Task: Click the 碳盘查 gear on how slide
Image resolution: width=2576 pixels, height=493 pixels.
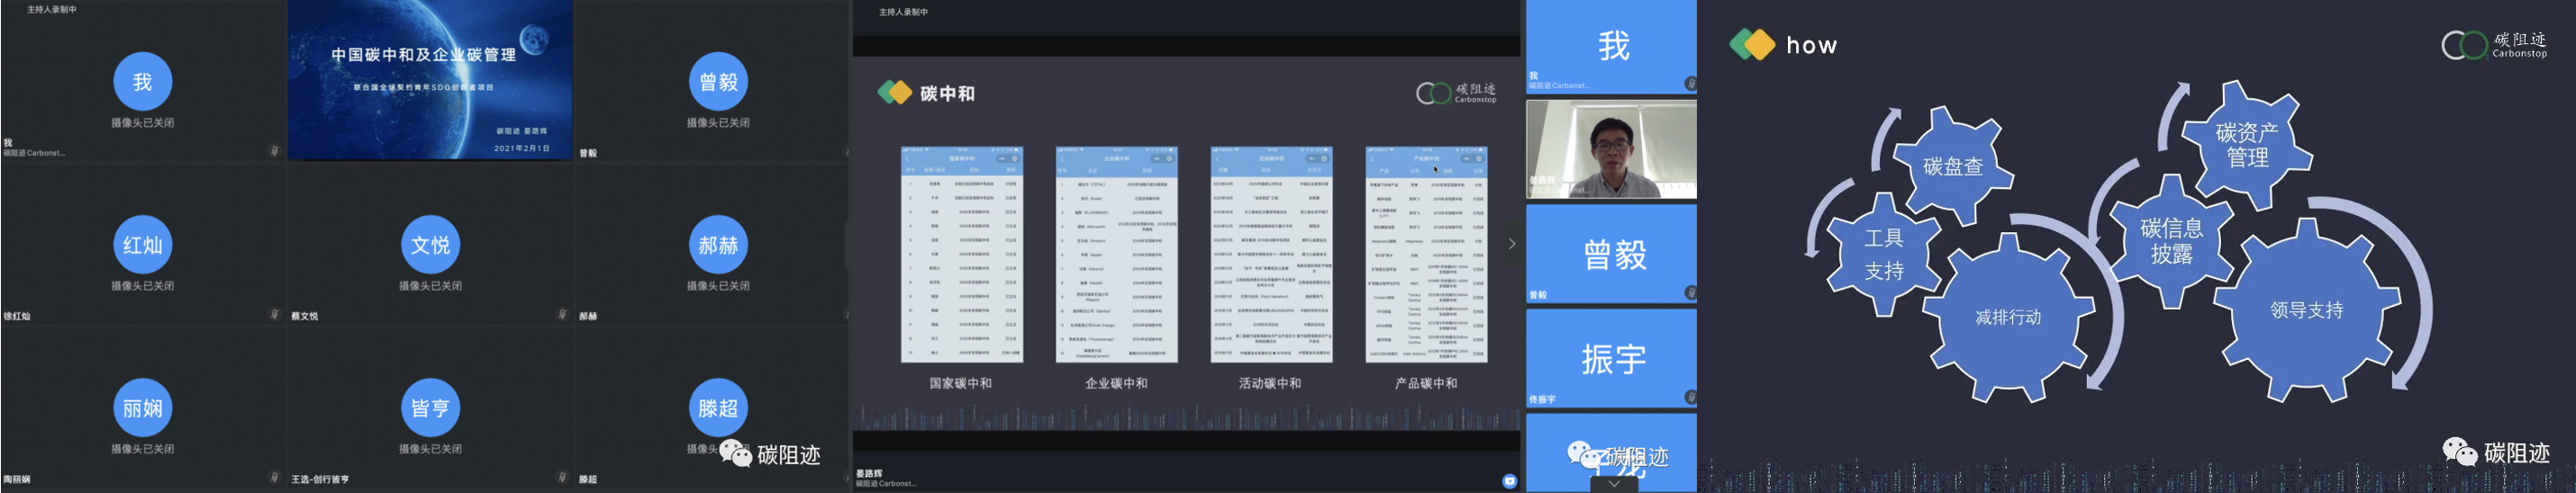Action: (x=1952, y=166)
